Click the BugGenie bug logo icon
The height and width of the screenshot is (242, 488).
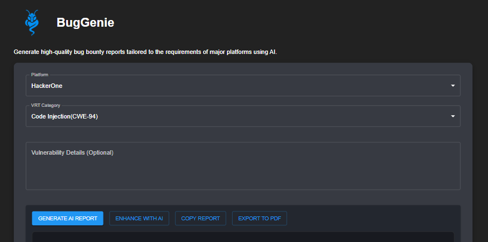pyautogui.click(x=32, y=22)
